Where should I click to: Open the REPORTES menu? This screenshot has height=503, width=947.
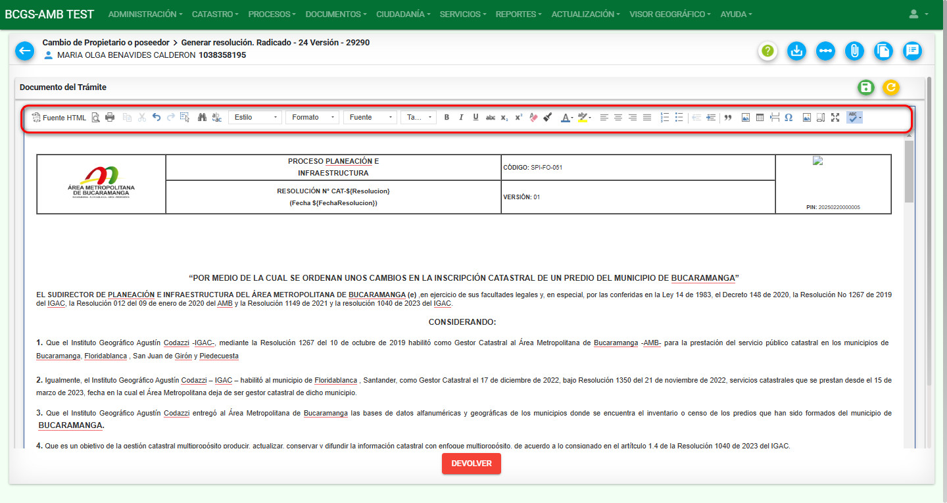point(518,14)
